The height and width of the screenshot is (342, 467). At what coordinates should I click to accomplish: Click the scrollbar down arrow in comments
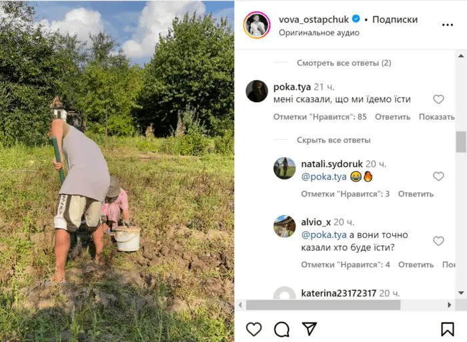(461, 293)
